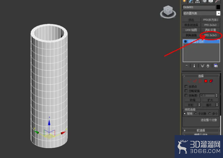The height and width of the screenshot is (158, 223).
Task: Apply the UVW 贴图 modifier
Action: (191, 30)
